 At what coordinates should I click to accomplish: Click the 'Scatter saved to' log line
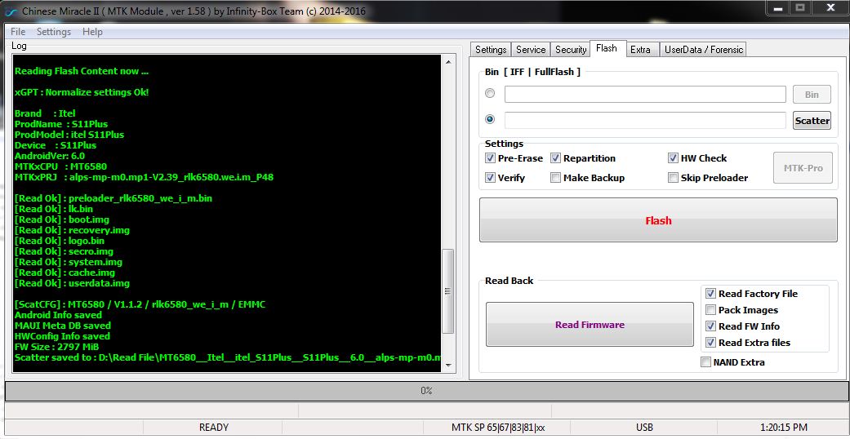coord(228,357)
